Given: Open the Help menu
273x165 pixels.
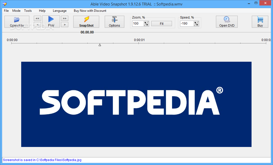Looking at the screenshot, I should point(42,11).
